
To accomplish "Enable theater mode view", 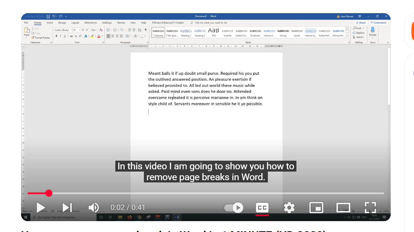I will [343, 208].
